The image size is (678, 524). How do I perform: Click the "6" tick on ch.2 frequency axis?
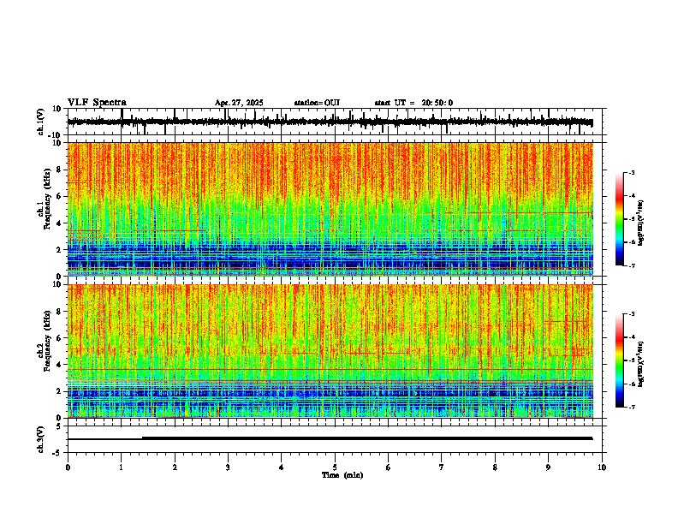[x=59, y=337]
